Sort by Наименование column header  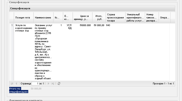pos(44,18)
